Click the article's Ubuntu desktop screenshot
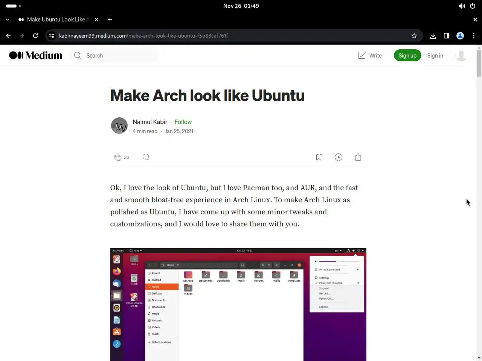 click(238, 305)
